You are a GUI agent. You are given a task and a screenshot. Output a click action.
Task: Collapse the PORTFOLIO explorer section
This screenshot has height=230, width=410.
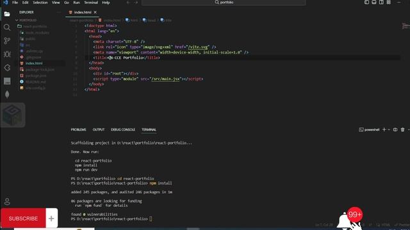(x=28, y=20)
